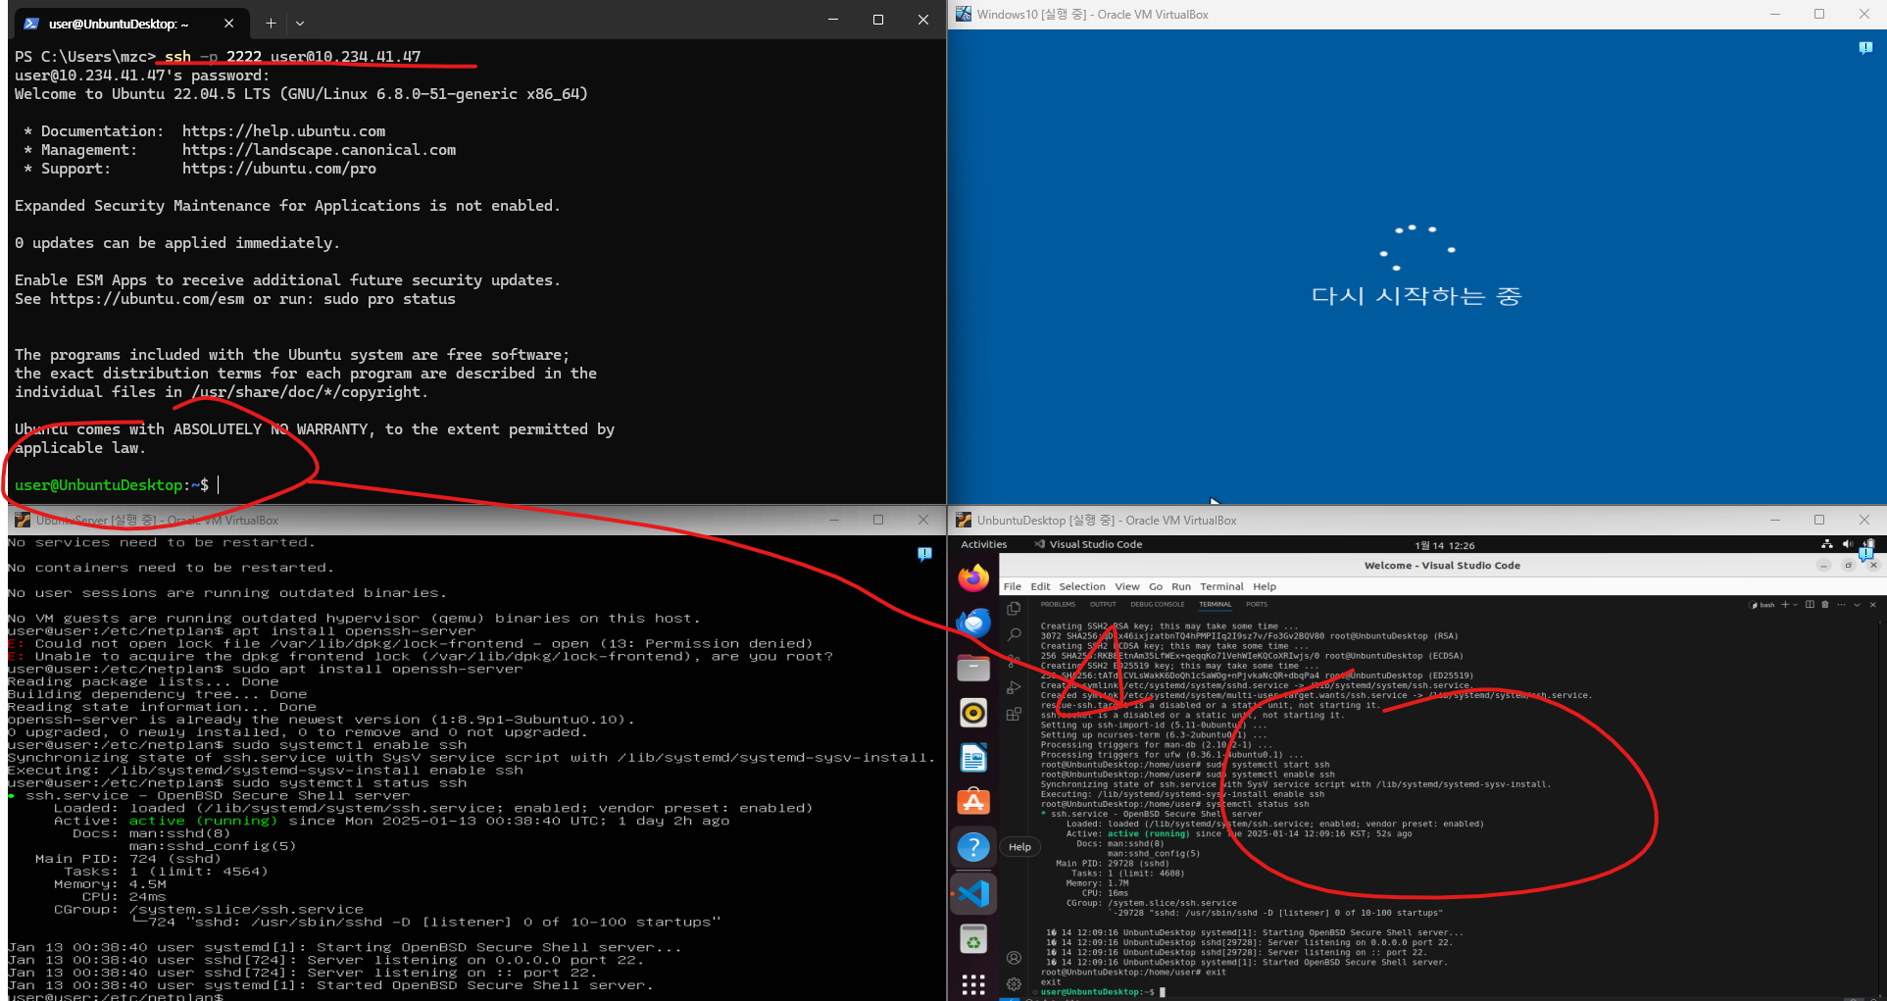Open the Windows Terminal tab dropdown

[x=300, y=23]
